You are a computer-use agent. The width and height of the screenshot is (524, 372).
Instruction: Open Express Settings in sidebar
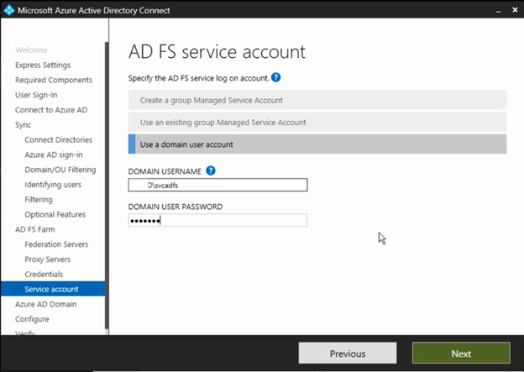tap(43, 65)
